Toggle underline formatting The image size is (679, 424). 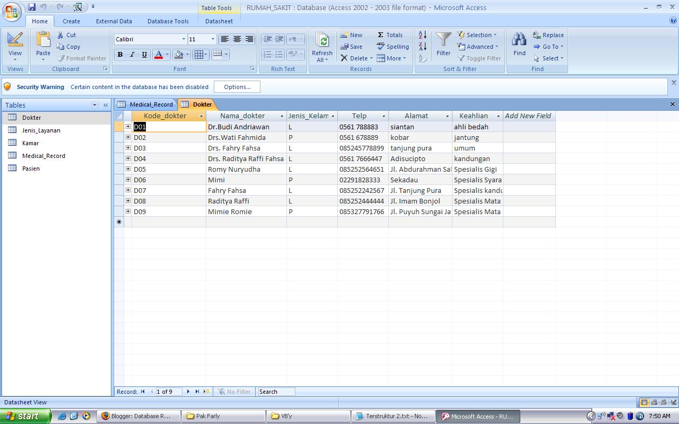coord(144,55)
